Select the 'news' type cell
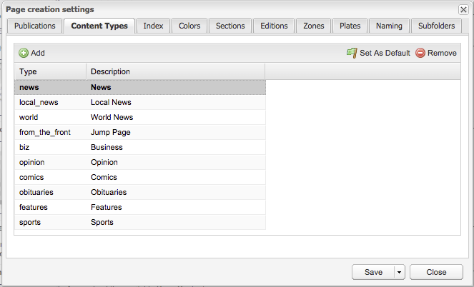This screenshot has width=474, height=287. [x=51, y=87]
